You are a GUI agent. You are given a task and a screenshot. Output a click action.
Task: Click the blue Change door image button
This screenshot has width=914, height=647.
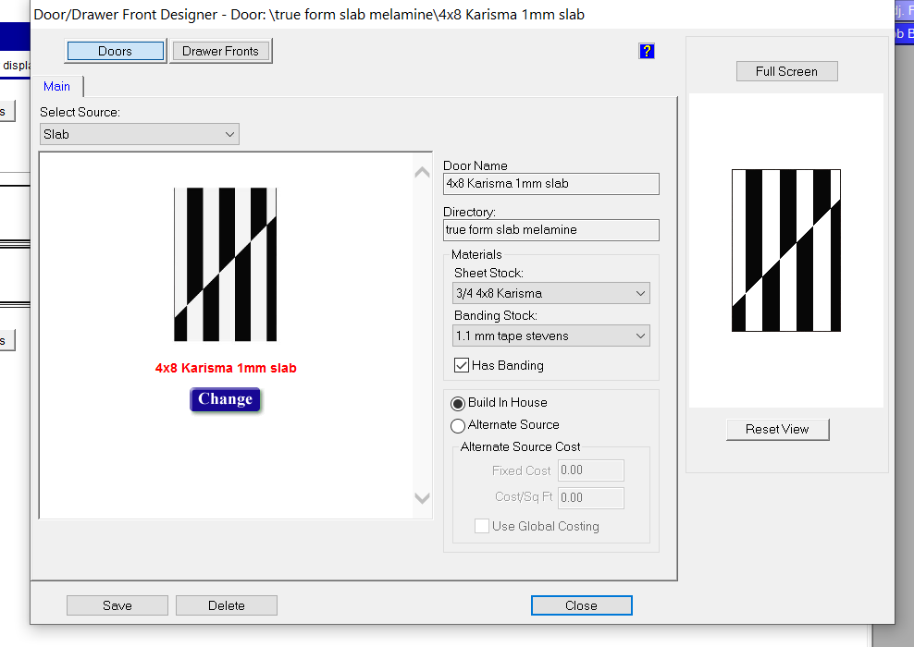pyautogui.click(x=225, y=399)
